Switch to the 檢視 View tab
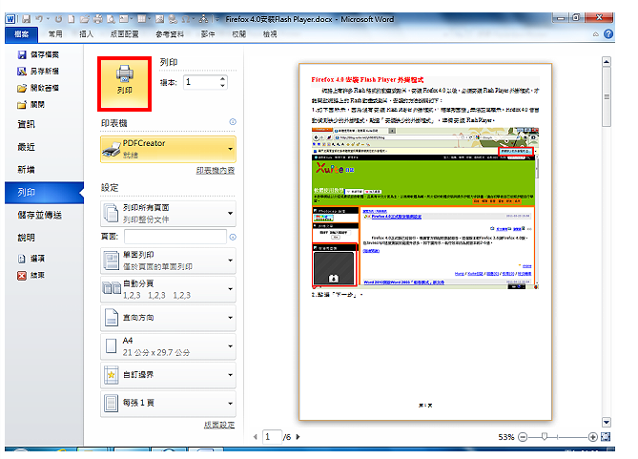Screen dimensions: 638x459 270,34
